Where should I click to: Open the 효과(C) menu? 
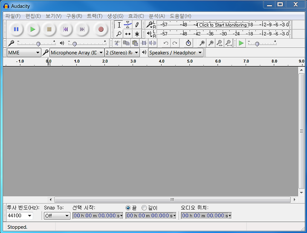(136, 16)
